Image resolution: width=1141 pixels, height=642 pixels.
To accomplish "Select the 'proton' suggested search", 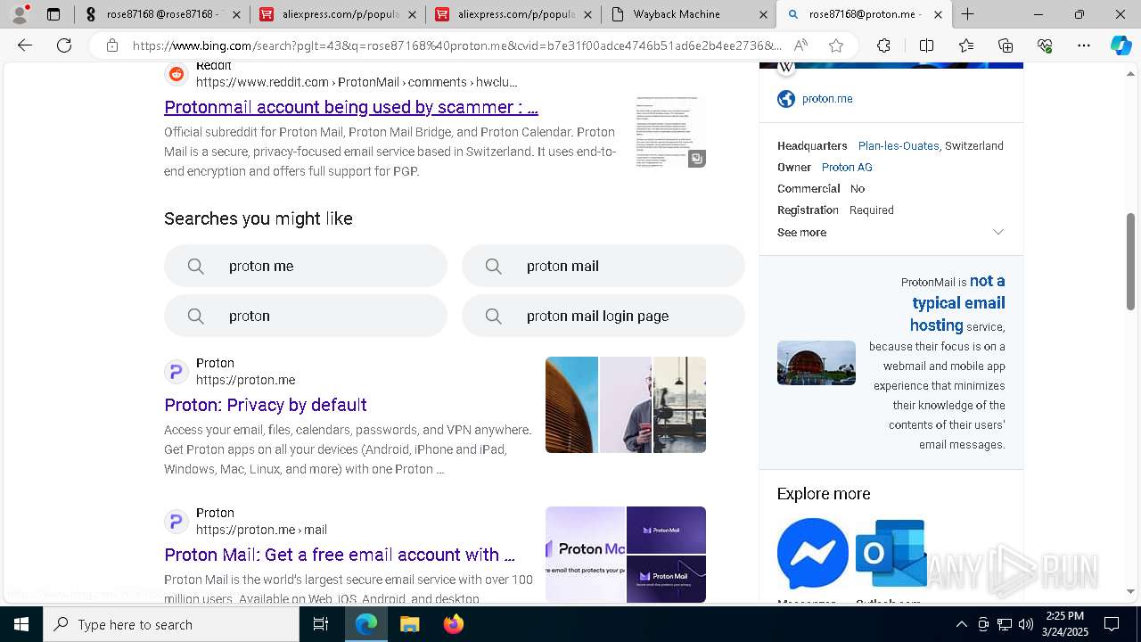I will coord(306,316).
